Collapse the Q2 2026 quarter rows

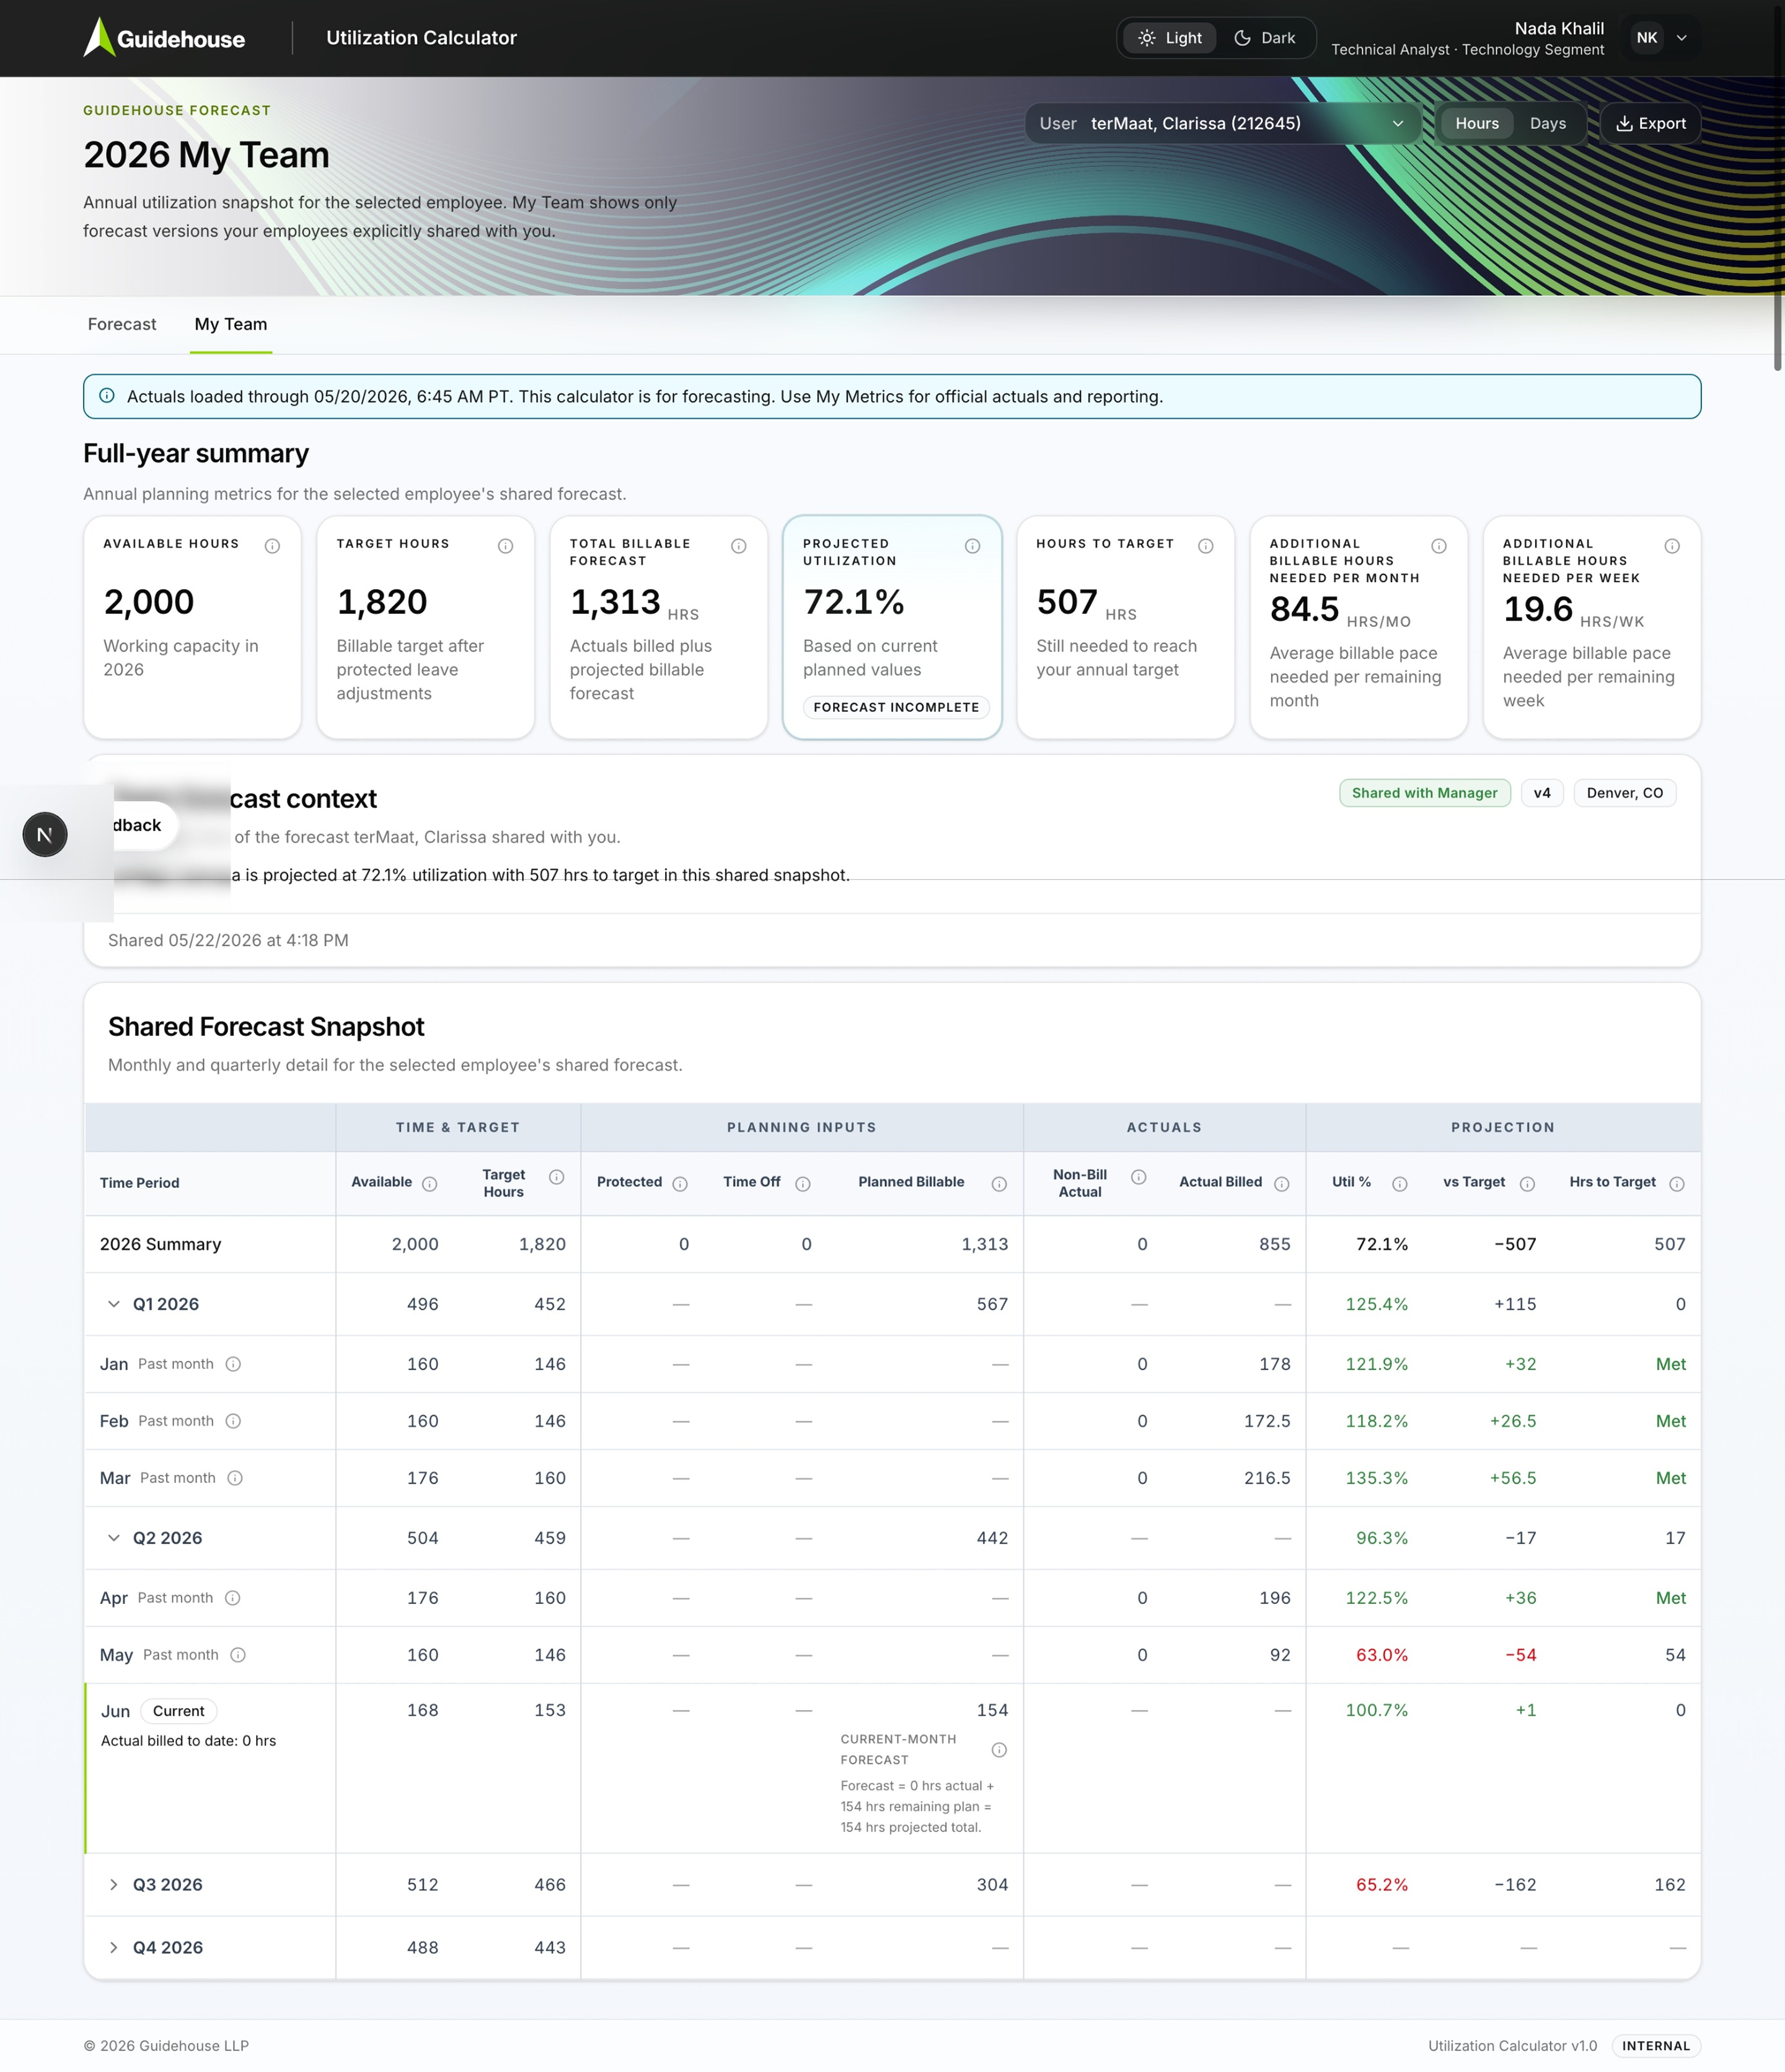[113, 1538]
